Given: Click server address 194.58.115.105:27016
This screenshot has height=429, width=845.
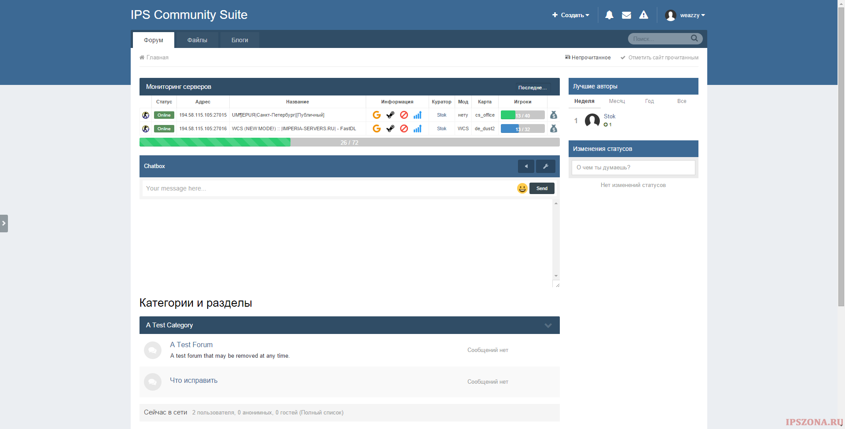Looking at the screenshot, I should click(x=203, y=129).
